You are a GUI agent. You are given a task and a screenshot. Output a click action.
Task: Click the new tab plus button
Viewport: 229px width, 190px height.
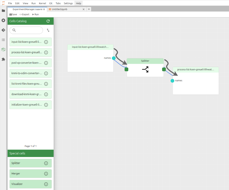89,9
